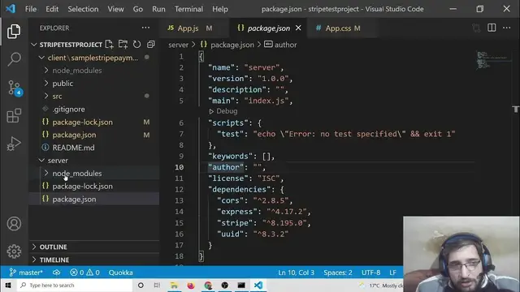Screen dimensions: 520x292
Task: Open the Go menu
Action: click(137, 9)
